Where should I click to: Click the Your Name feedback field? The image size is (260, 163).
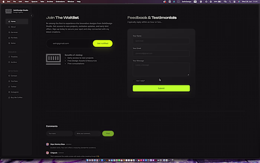click(161, 41)
